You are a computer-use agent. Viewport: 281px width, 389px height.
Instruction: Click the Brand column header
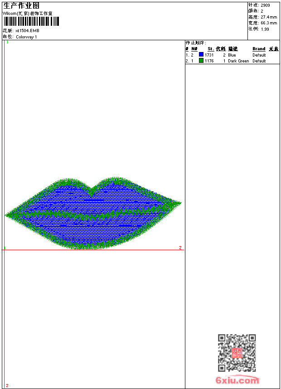click(259, 49)
